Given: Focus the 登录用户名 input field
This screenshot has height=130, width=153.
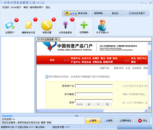Looking at the screenshot, I should (x=94, y=86).
